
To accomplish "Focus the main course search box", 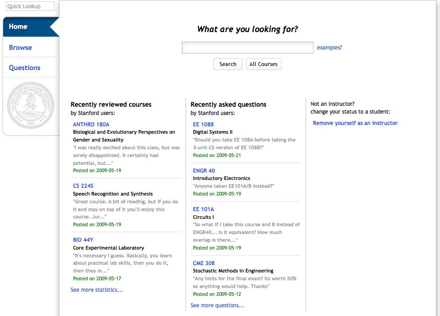I will (248, 48).
